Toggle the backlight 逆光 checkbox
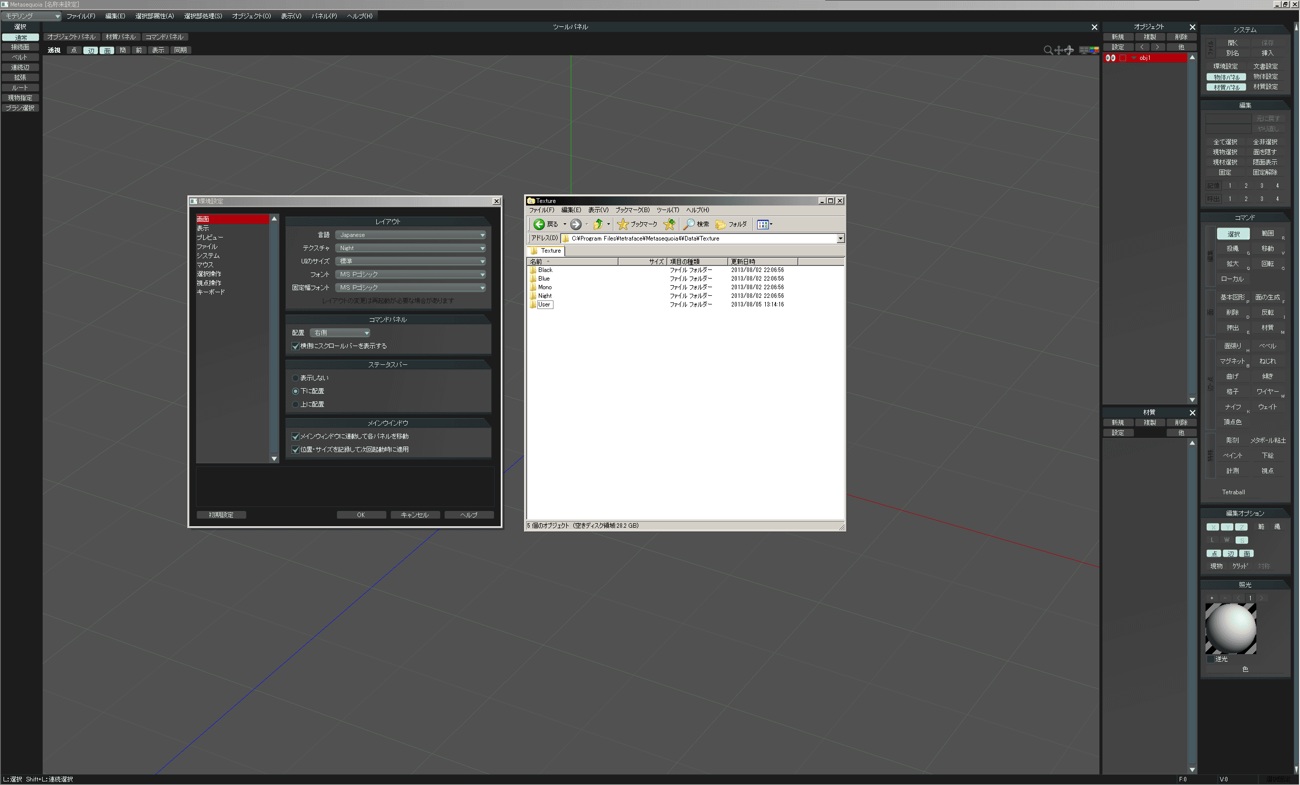This screenshot has height=785, width=1300. [1210, 659]
